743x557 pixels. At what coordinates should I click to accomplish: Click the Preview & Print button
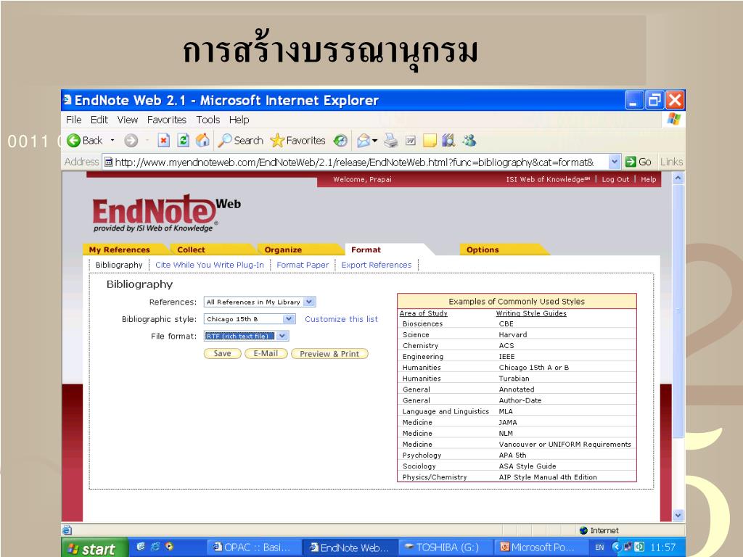[329, 354]
